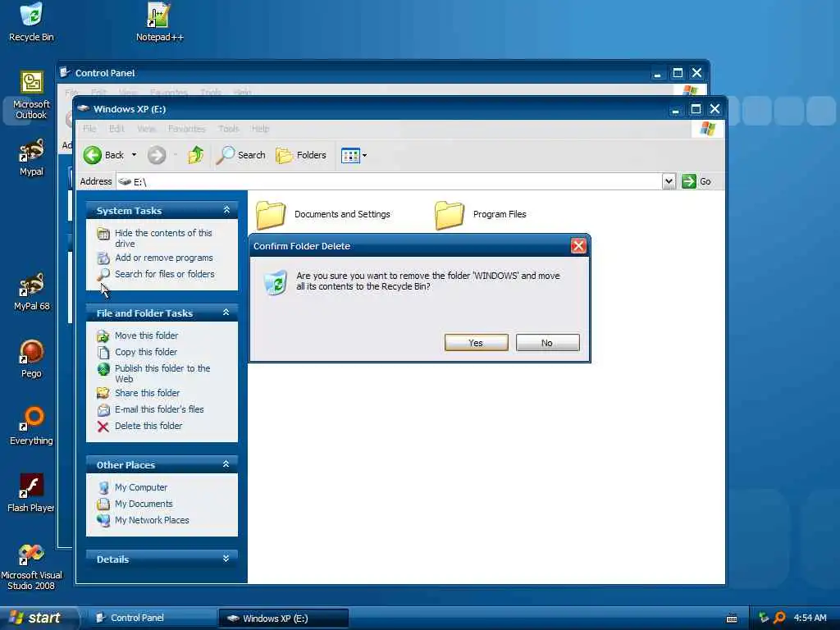Open the Favorites menu in Windows XP (E:)
Image resolution: width=840 pixels, height=630 pixels.
tap(187, 129)
